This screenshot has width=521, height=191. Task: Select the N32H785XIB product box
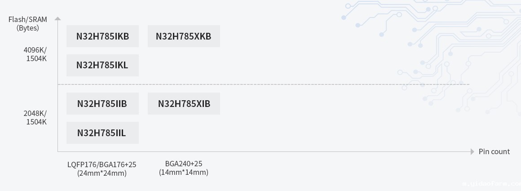(x=184, y=104)
